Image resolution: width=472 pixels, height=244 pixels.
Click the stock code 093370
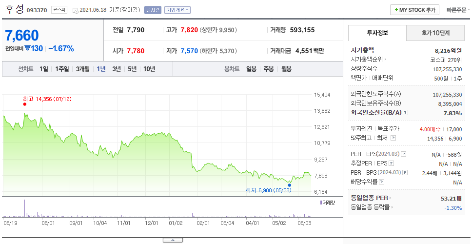37,10
